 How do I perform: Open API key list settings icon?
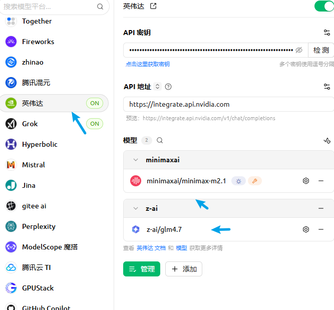pos(327,33)
